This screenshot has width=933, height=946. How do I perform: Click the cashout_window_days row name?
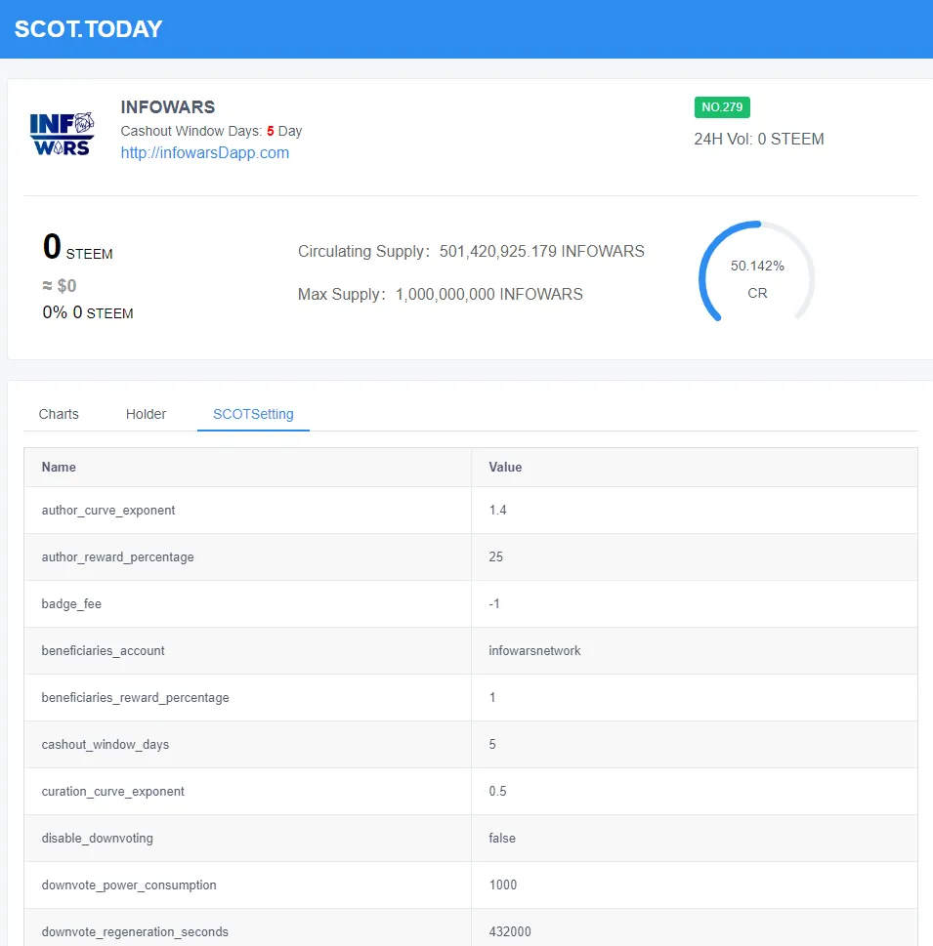pyautogui.click(x=106, y=745)
